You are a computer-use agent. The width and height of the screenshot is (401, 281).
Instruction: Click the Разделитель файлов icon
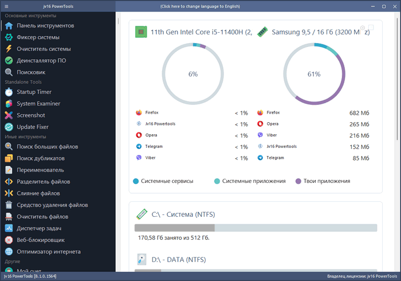(x=9, y=182)
